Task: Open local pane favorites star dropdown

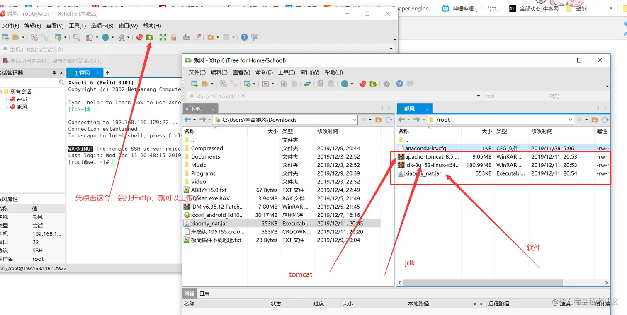Action: tap(369, 120)
